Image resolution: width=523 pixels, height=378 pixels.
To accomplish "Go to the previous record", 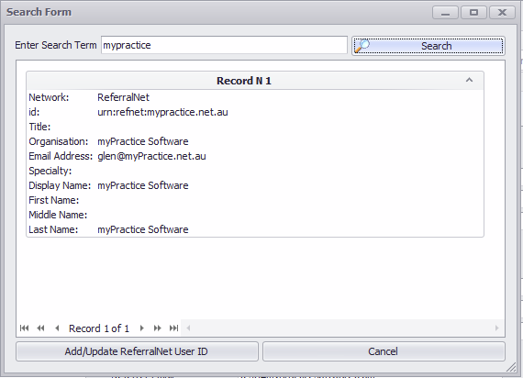I will pos(57,328).
